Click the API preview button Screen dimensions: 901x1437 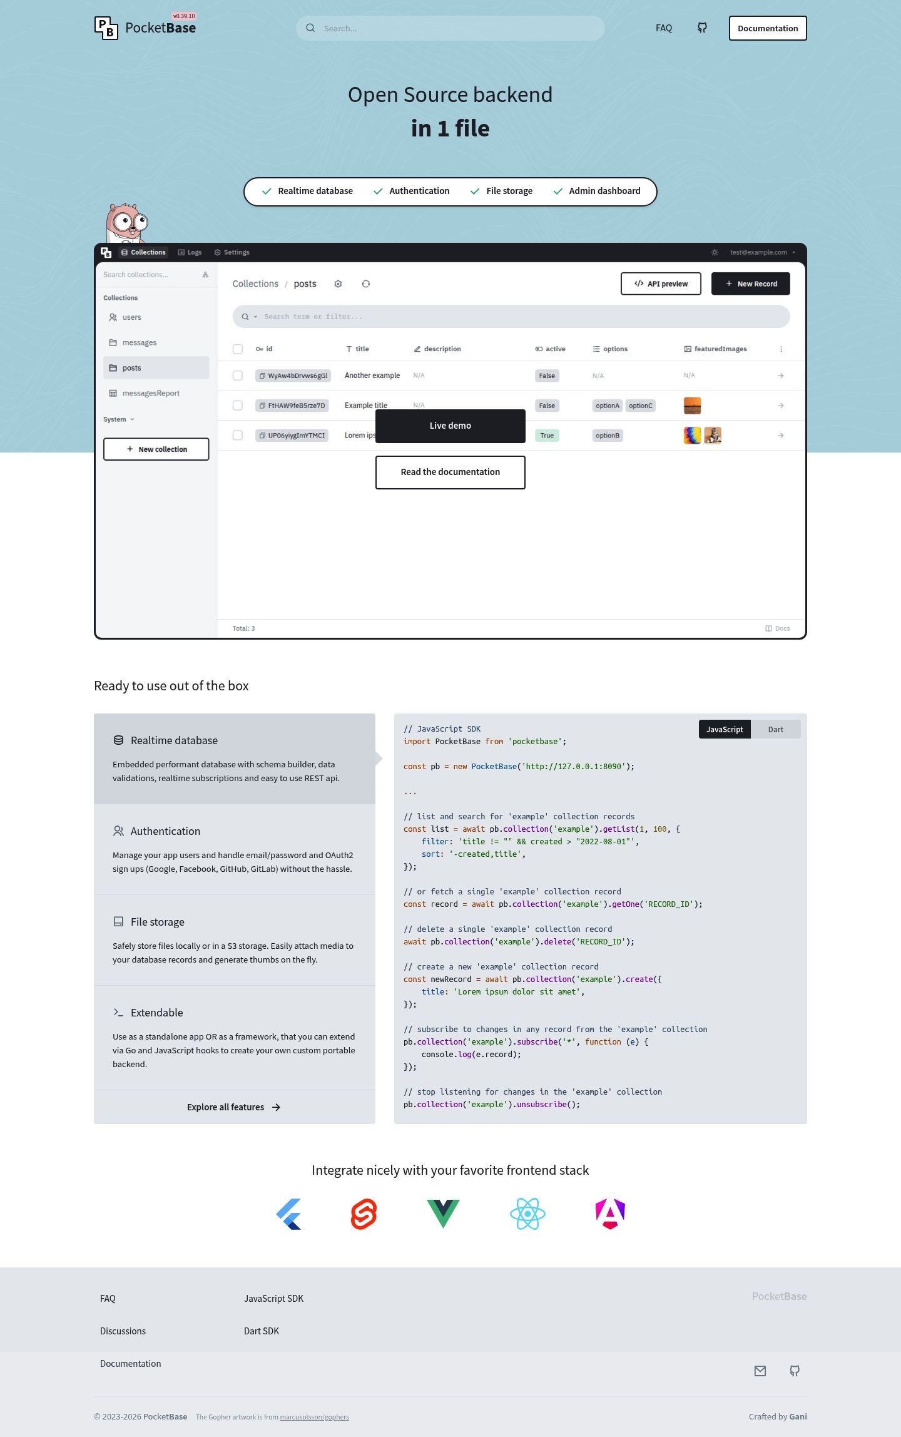pyautogui.click(x=661, y=284)
